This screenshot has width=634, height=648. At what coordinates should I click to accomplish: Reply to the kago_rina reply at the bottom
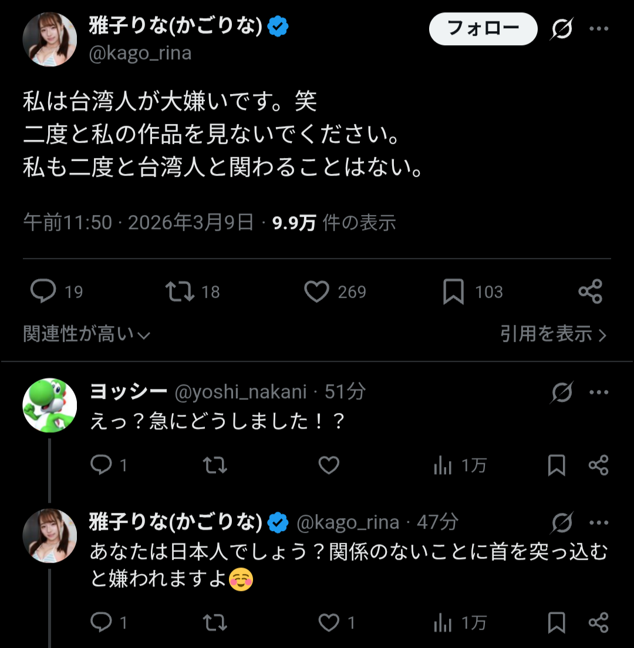coord(102,622)
